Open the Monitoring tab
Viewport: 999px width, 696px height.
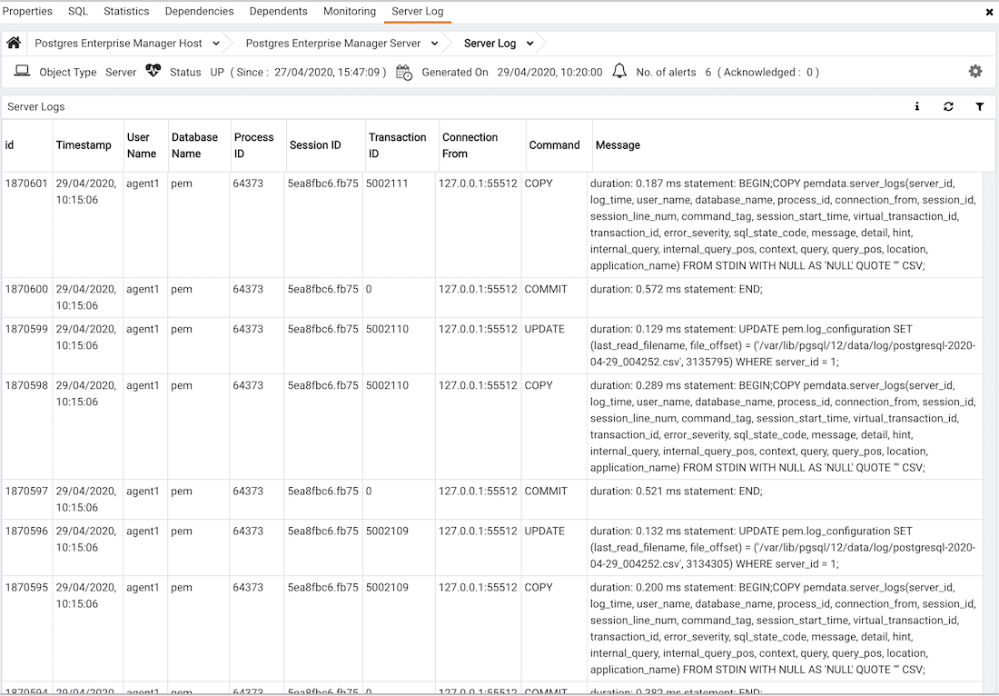tap(350, 11)
